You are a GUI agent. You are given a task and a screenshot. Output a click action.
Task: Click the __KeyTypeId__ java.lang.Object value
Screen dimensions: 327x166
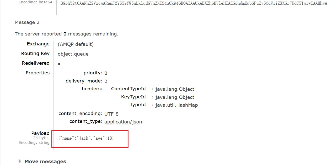[x=175, y=97]
